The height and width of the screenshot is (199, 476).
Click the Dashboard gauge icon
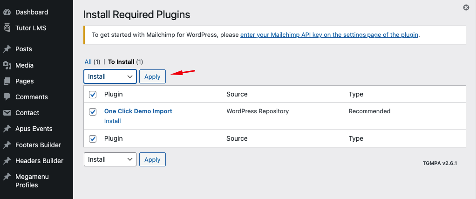point(7,12)
